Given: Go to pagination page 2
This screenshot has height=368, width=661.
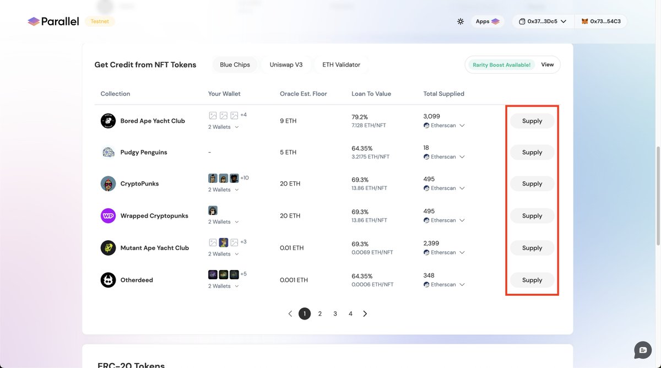Looking at the screenshot, I should pyautogui.click(x=320, y=313).
